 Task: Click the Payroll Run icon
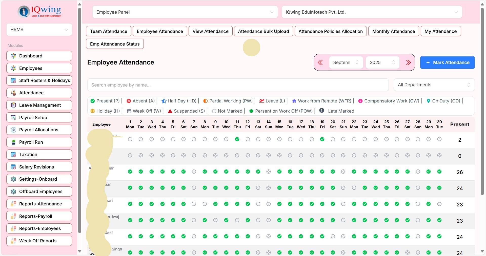[x=14, y=142]
